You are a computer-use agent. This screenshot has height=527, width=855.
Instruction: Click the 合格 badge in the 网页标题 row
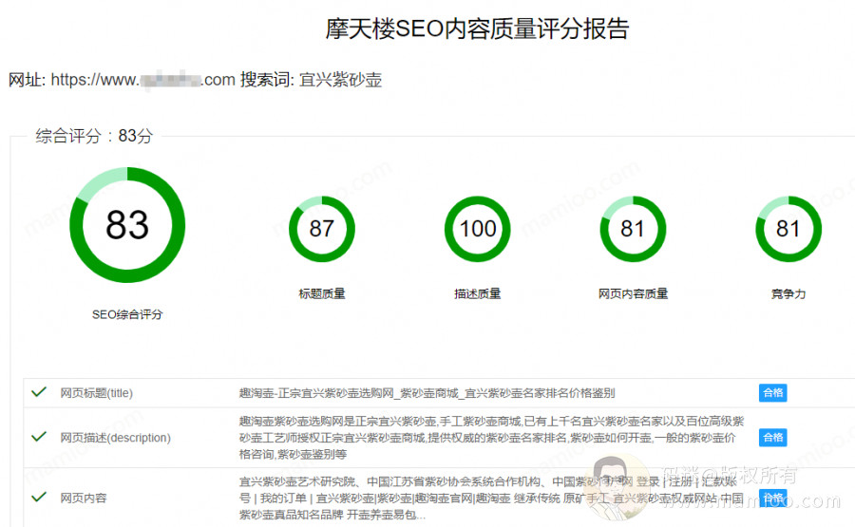click(x=772, y=393)
